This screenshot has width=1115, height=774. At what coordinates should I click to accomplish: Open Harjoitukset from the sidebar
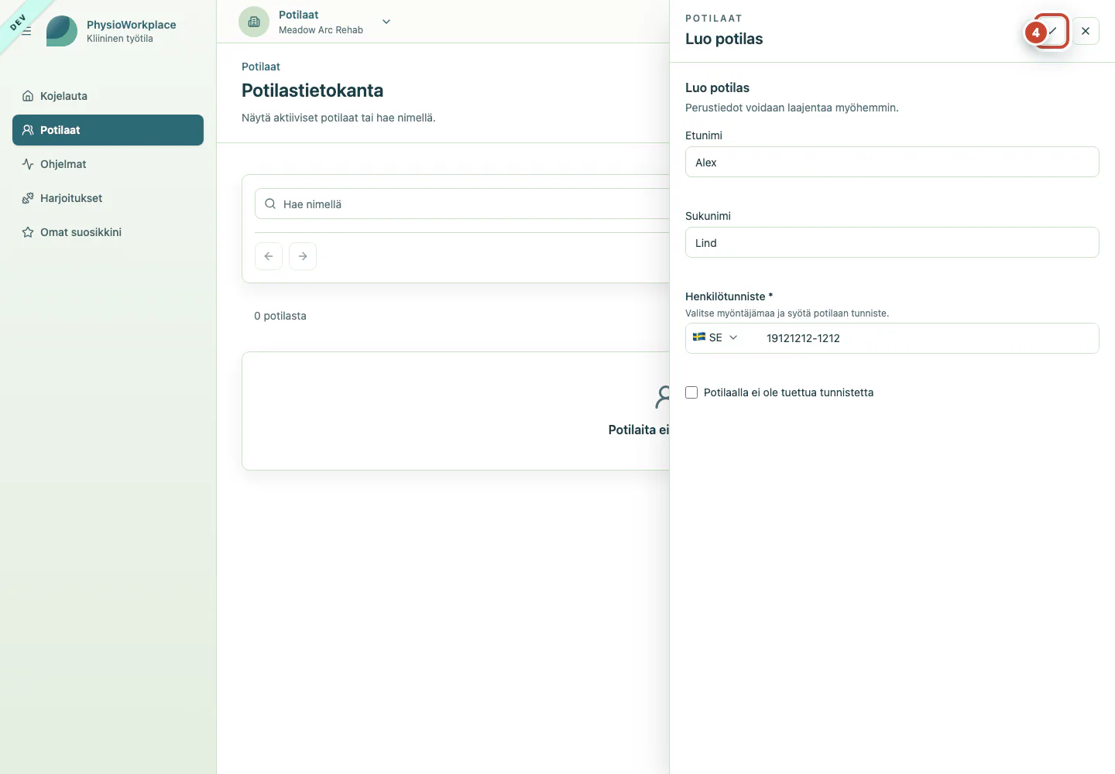tap(108, 198)
